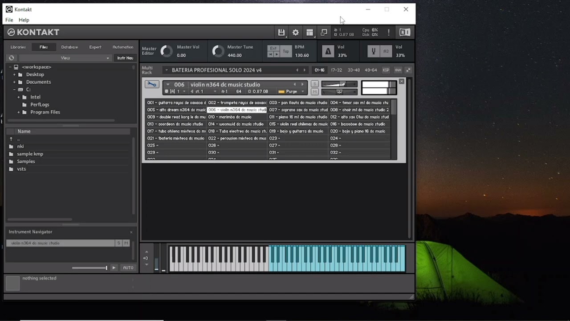Viewport: 570px width, 321px height.
Task: Shift keyboard octave up
Action: tap(147, 252)
